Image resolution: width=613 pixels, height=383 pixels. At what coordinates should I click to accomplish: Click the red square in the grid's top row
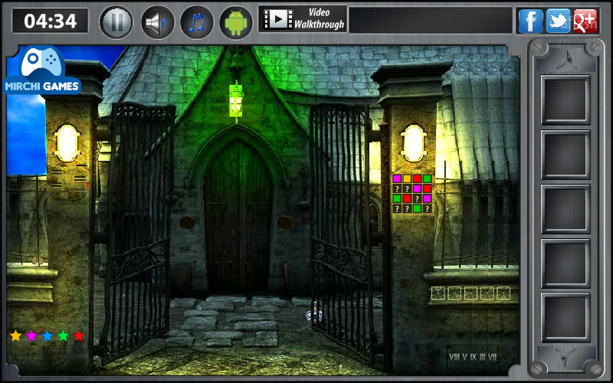click(417, 178)
